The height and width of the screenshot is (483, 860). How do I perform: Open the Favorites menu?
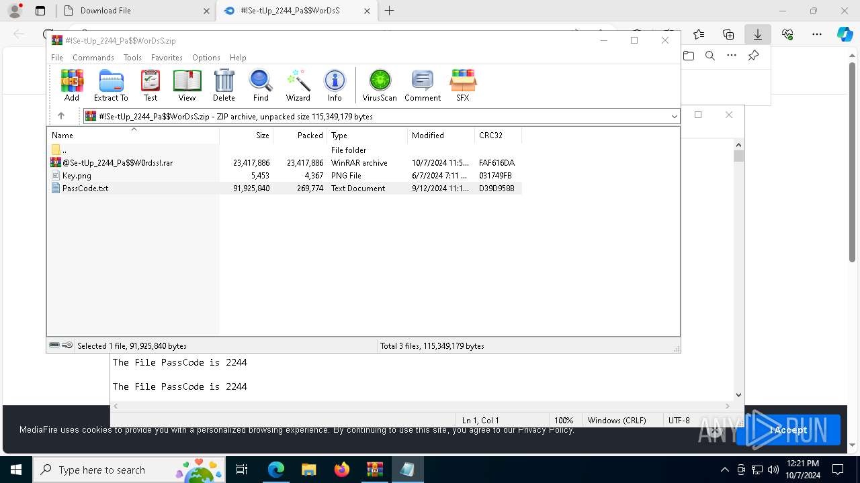tap(167, 58)
